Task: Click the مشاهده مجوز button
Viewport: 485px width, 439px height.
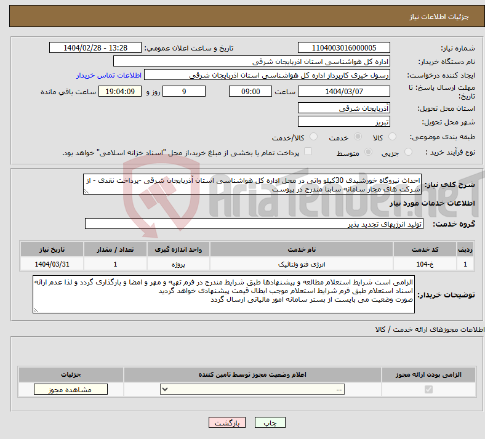Action: [x=71, y=389]
